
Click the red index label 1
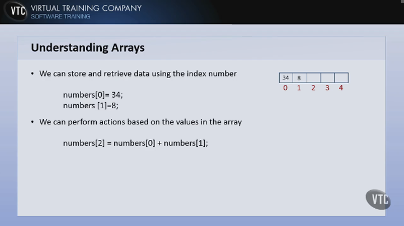(299, 88)
